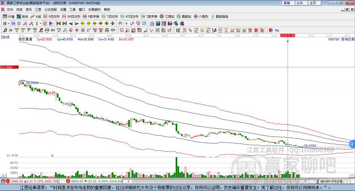This screenshot has height=191, width=355.
Task: Expand the 日 period dropdown arrow
Action: pos(8,24)
